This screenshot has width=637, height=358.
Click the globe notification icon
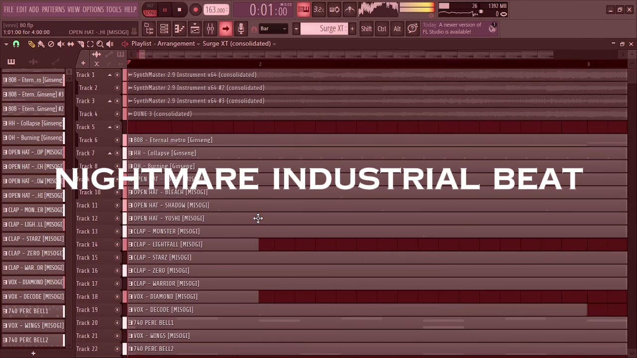pos(492,28)
